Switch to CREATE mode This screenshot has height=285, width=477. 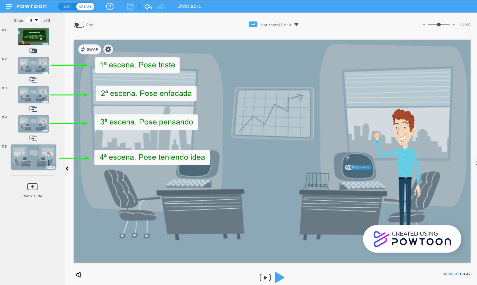tap(85, 6)
